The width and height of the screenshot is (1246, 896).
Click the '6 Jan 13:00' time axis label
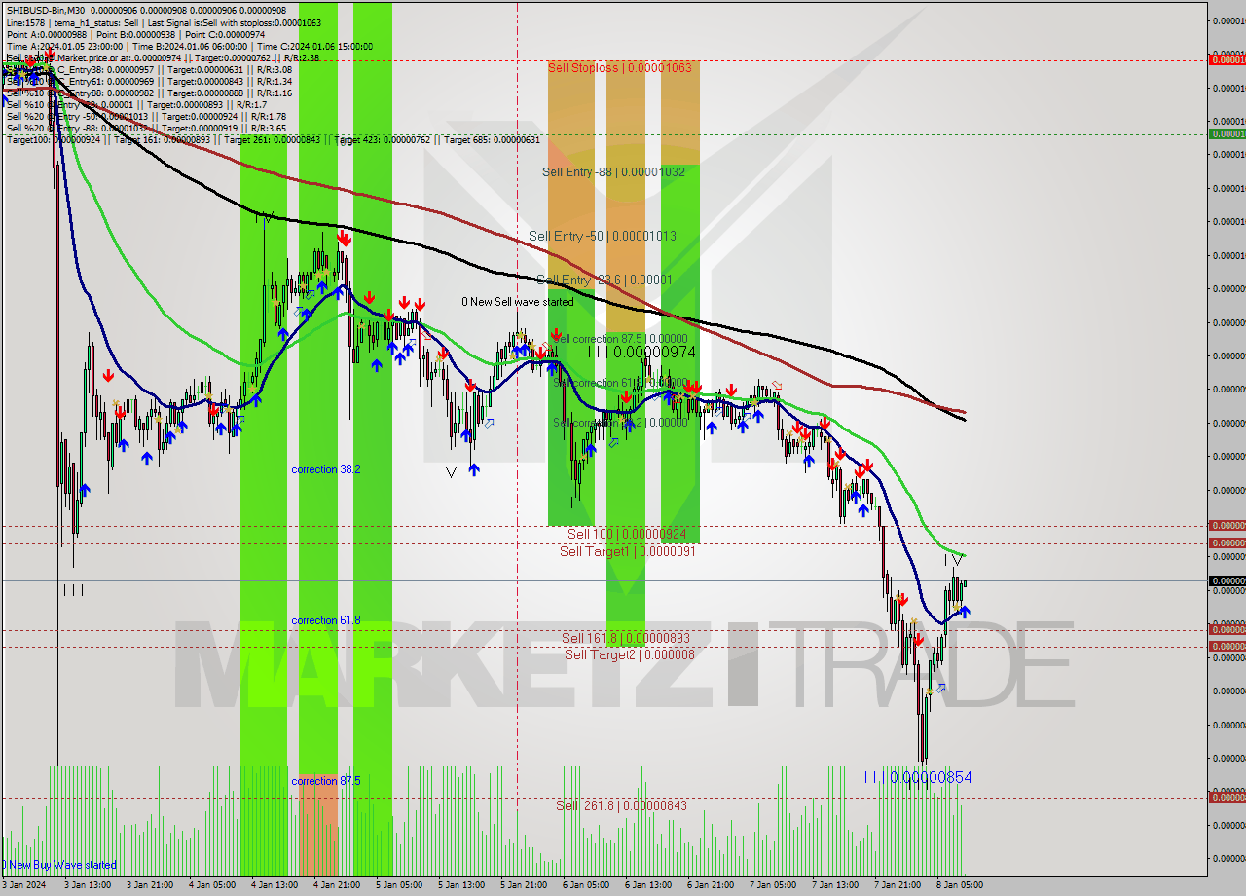pyautogui.click(x=647, y=885)
